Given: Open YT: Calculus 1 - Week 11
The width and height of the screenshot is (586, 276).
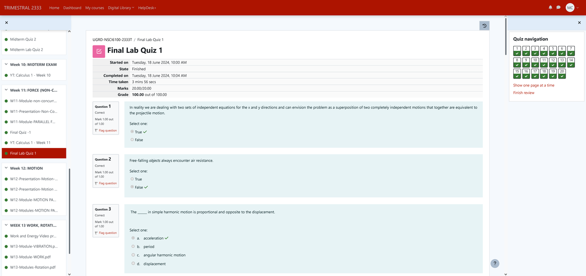Looking at the screenshot, I should pyautogui.click(x=30, y=143).
